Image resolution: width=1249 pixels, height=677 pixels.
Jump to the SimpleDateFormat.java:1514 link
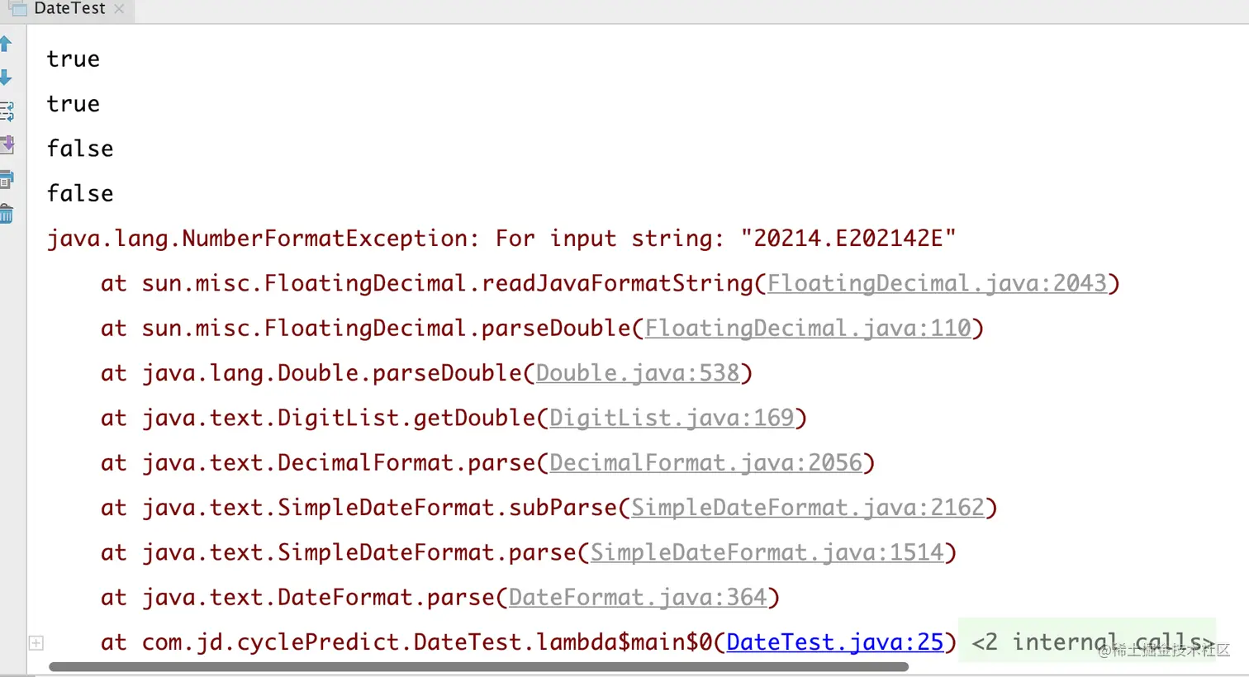(767, 552)
